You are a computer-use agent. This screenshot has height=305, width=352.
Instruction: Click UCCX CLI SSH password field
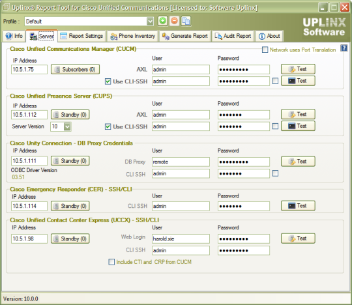[x=244, y=250]
